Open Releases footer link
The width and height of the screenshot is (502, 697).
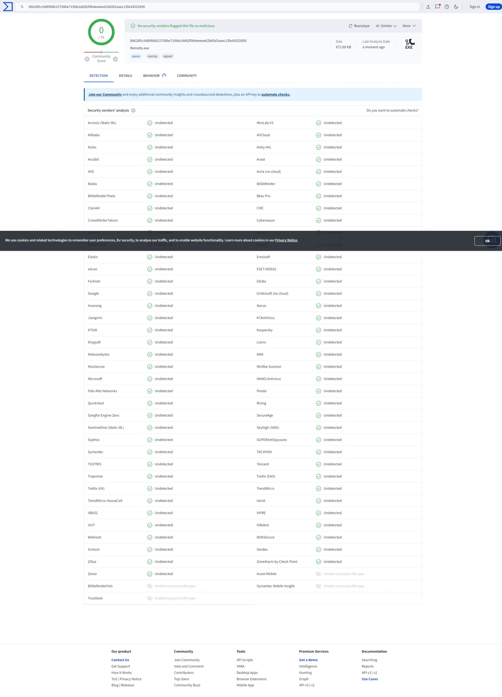[127, 685]
